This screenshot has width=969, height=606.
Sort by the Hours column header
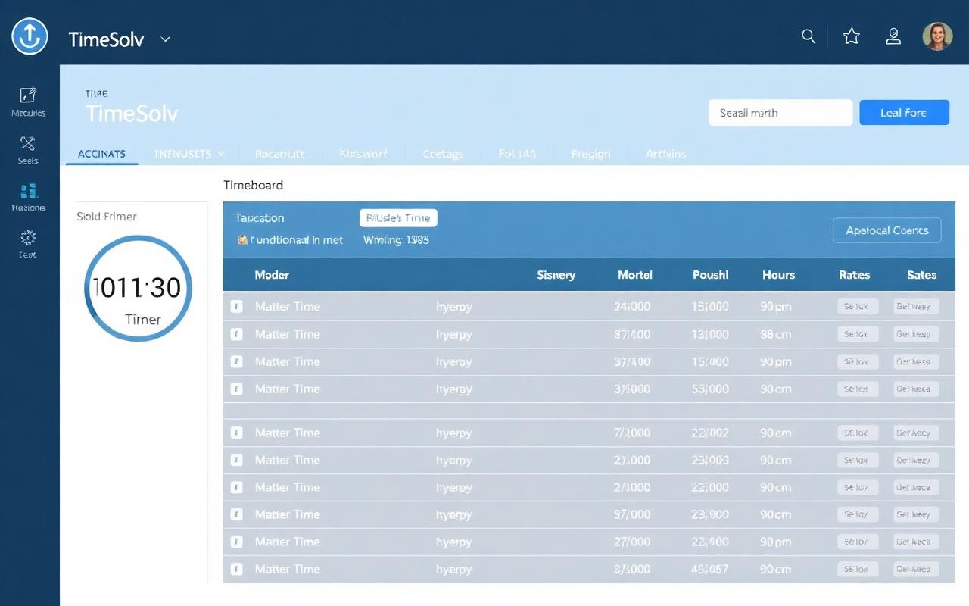pos(779,275)
